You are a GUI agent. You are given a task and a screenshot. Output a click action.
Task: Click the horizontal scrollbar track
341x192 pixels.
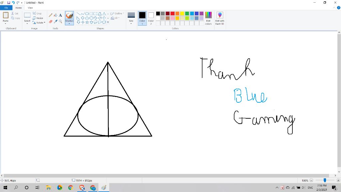pyautogui.click(x=167, y=175)
